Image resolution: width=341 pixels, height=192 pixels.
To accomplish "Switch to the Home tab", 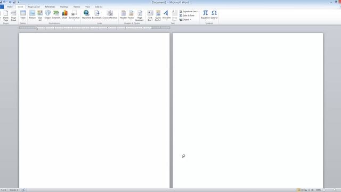I will (10, 7).
